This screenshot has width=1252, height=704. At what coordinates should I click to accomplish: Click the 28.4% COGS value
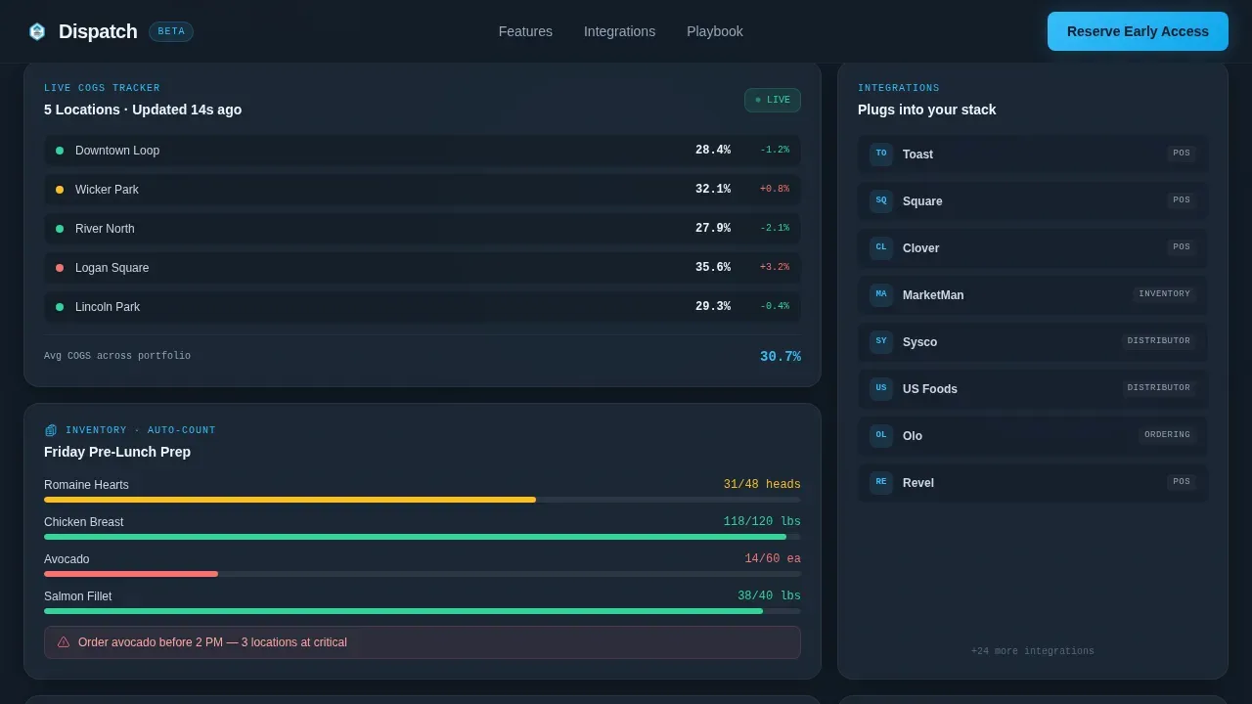713,151
